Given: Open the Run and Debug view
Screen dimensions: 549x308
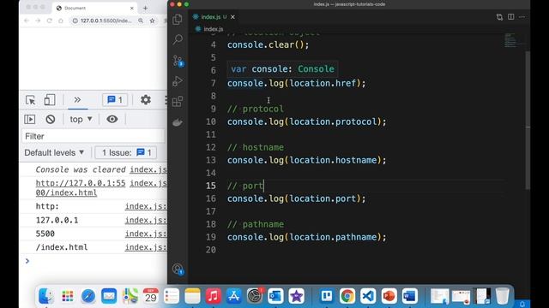Looking at the screenshot, I should (x=178, y=81).
